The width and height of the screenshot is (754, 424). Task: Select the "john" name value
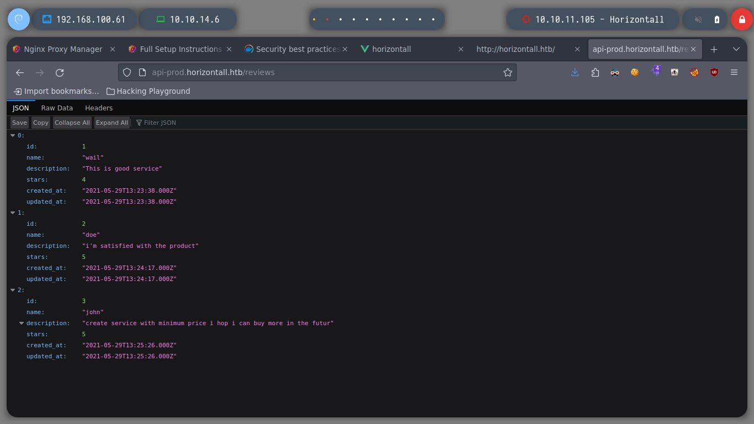tap(93, 312)
